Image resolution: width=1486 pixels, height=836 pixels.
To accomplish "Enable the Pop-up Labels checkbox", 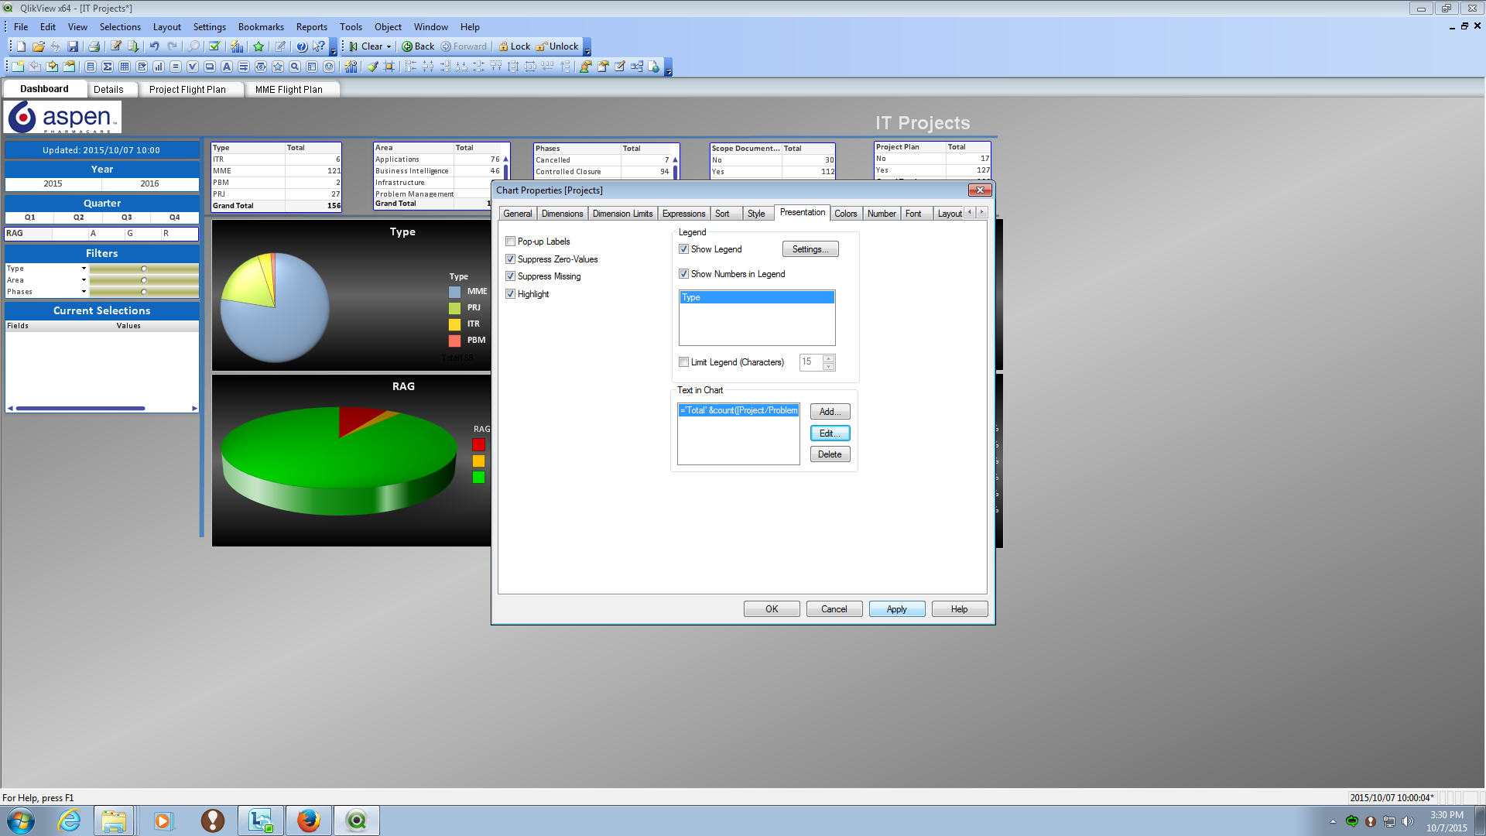I will (511, 242).
